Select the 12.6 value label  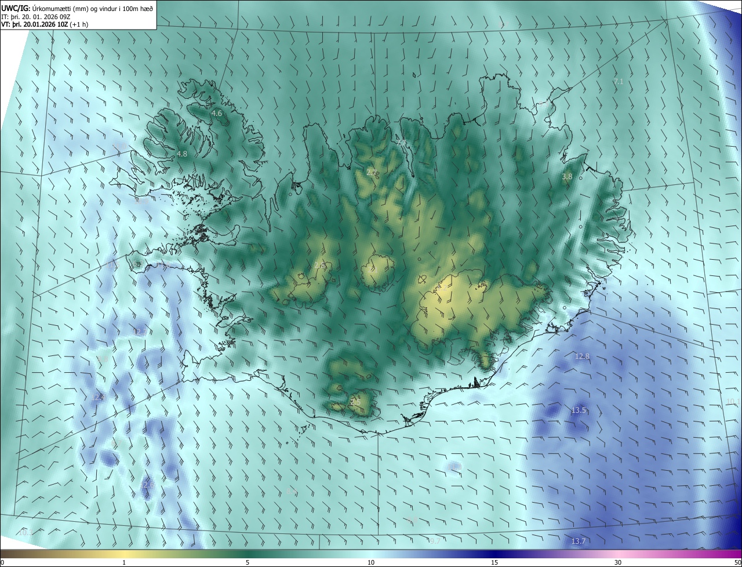[147, 485]
